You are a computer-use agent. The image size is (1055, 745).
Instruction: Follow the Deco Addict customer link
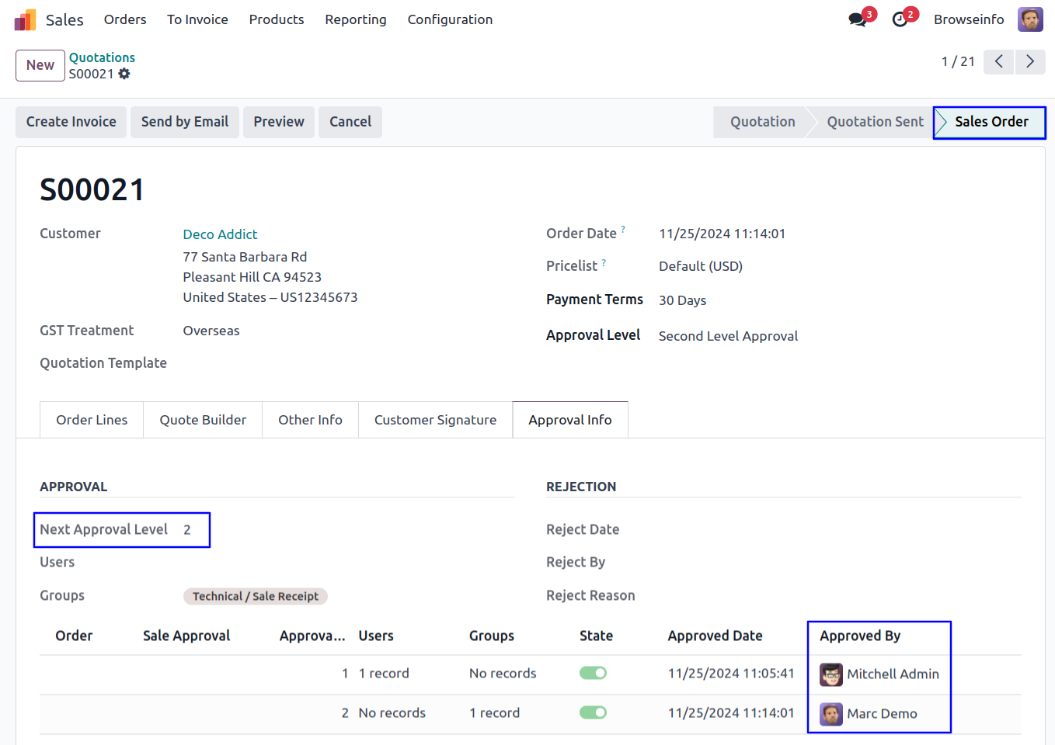point(220,234)
